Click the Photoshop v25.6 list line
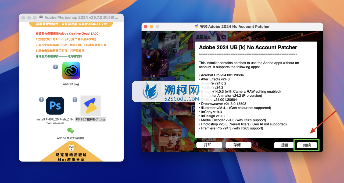 [x=243, y=124]
